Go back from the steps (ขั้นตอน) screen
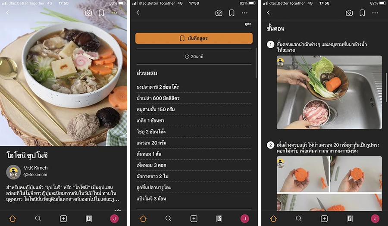 tap(268, 13)
